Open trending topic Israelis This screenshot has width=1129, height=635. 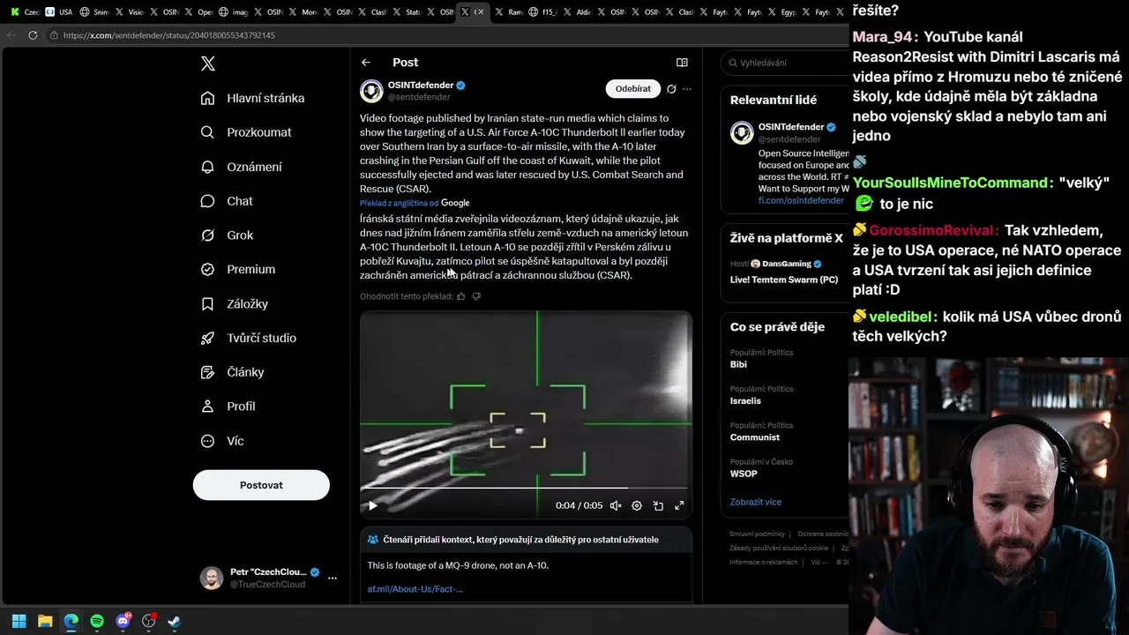click(x=745, y=400)
